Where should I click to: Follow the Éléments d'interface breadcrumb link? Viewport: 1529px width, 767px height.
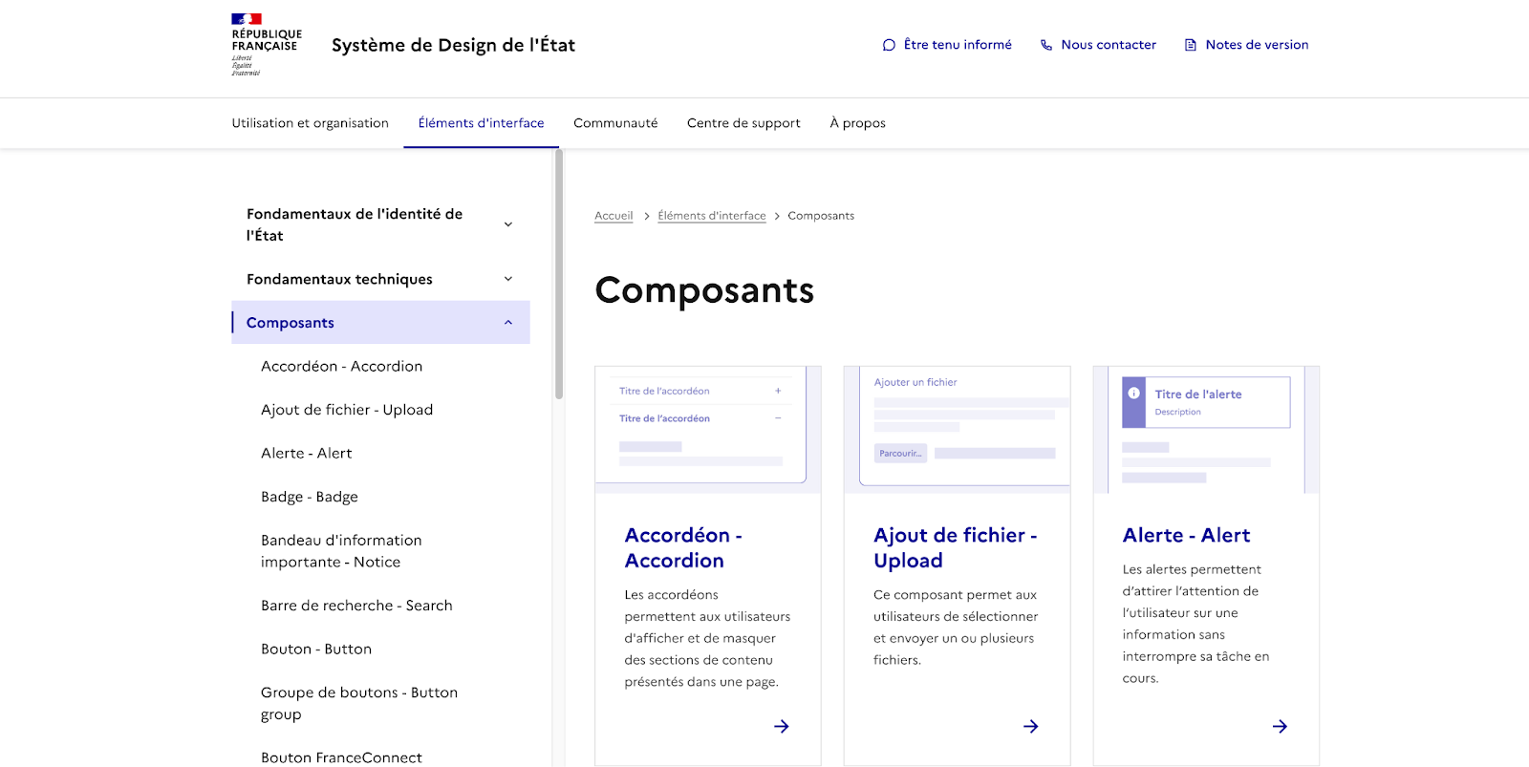(711, 216)
